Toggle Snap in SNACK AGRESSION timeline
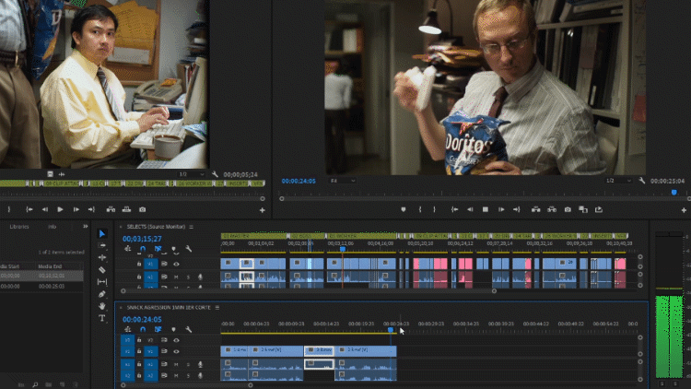 (x=143, y=329)
